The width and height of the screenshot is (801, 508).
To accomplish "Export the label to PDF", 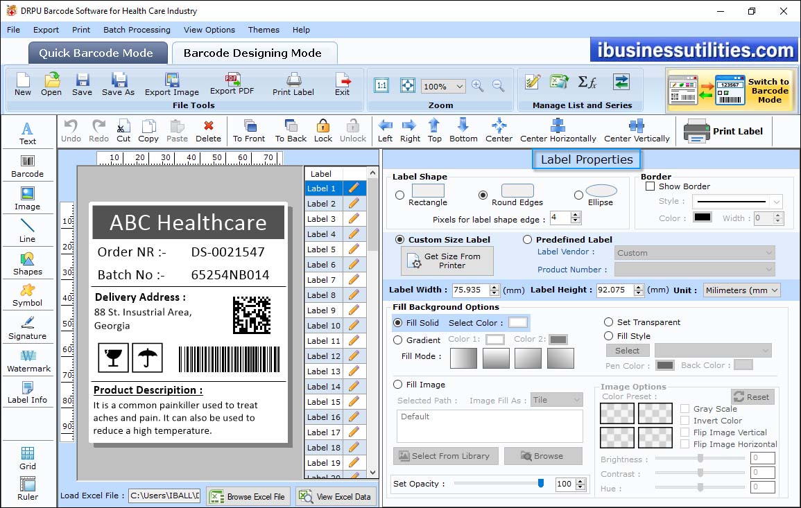I will (232, 85).
